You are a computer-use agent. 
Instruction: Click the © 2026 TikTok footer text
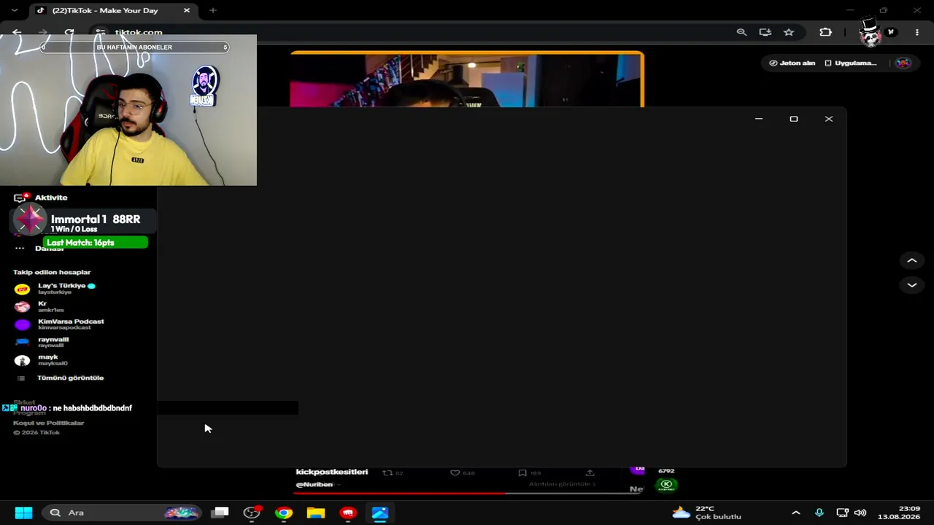36,432
